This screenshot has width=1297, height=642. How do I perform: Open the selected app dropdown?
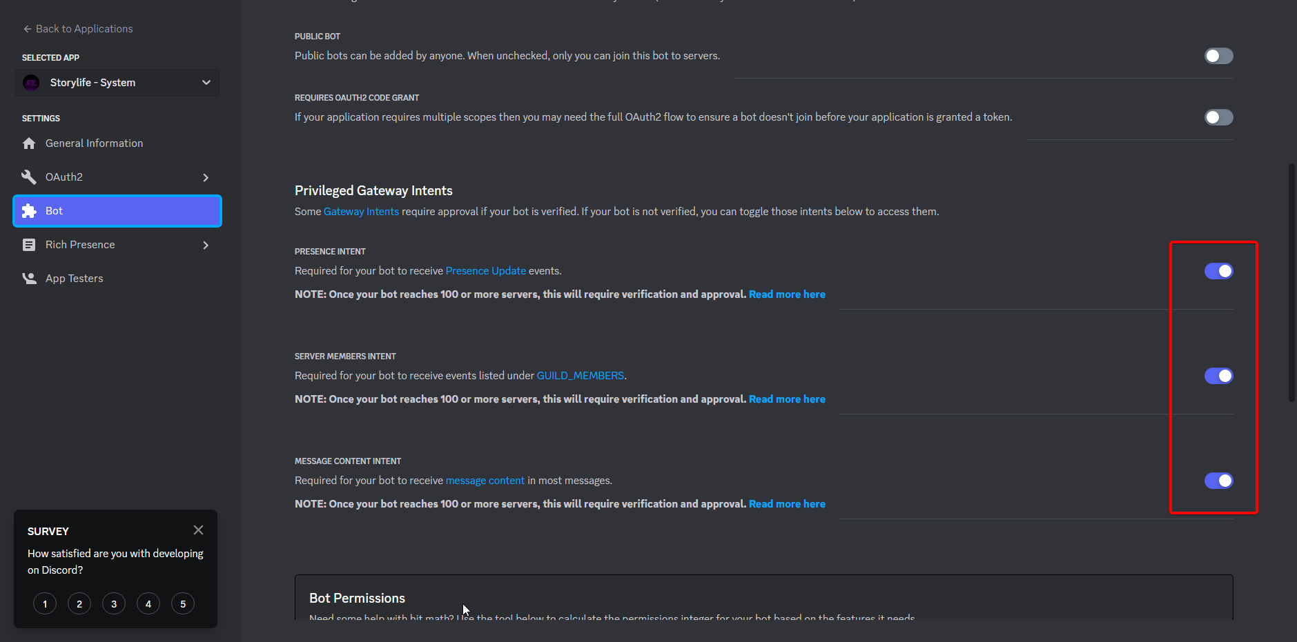coord(206,83)
